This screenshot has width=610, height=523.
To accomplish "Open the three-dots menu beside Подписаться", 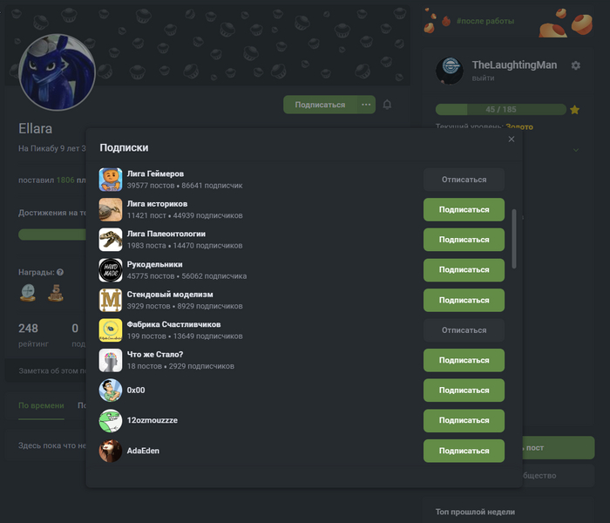I will point(366,105).
